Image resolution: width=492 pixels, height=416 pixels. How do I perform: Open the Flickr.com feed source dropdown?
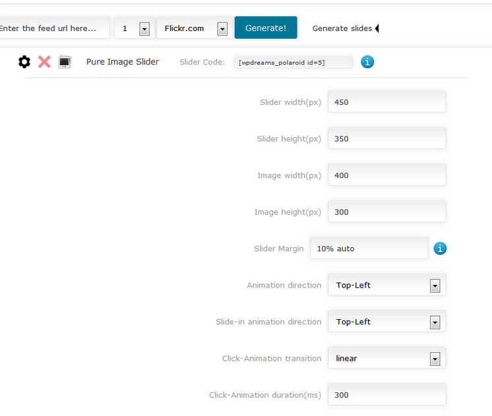click(x=195, y=28)
